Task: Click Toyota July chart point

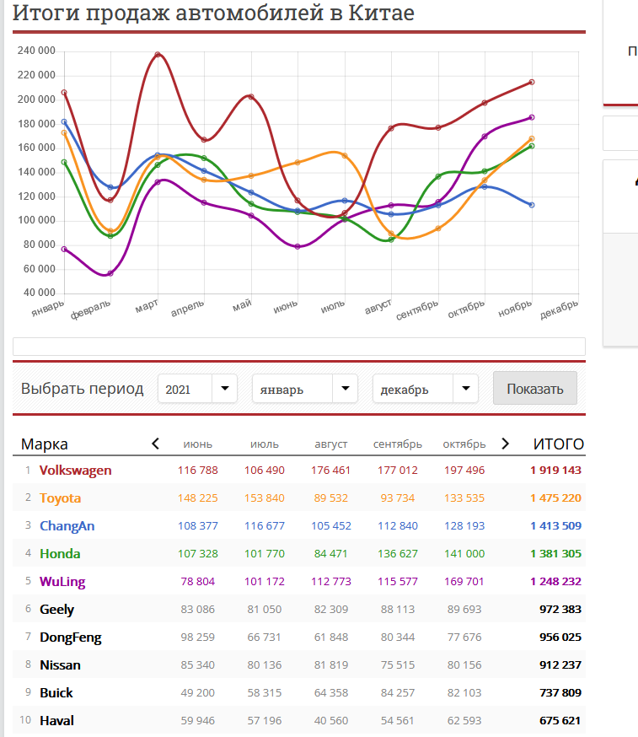Action: 345,155
